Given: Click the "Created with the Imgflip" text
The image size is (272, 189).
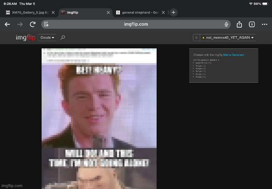Looking at the screenshot, I should (x=208, y=55).
